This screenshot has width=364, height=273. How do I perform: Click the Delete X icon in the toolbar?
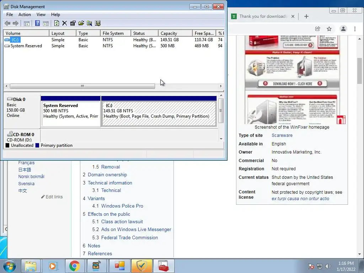point(65,23)
